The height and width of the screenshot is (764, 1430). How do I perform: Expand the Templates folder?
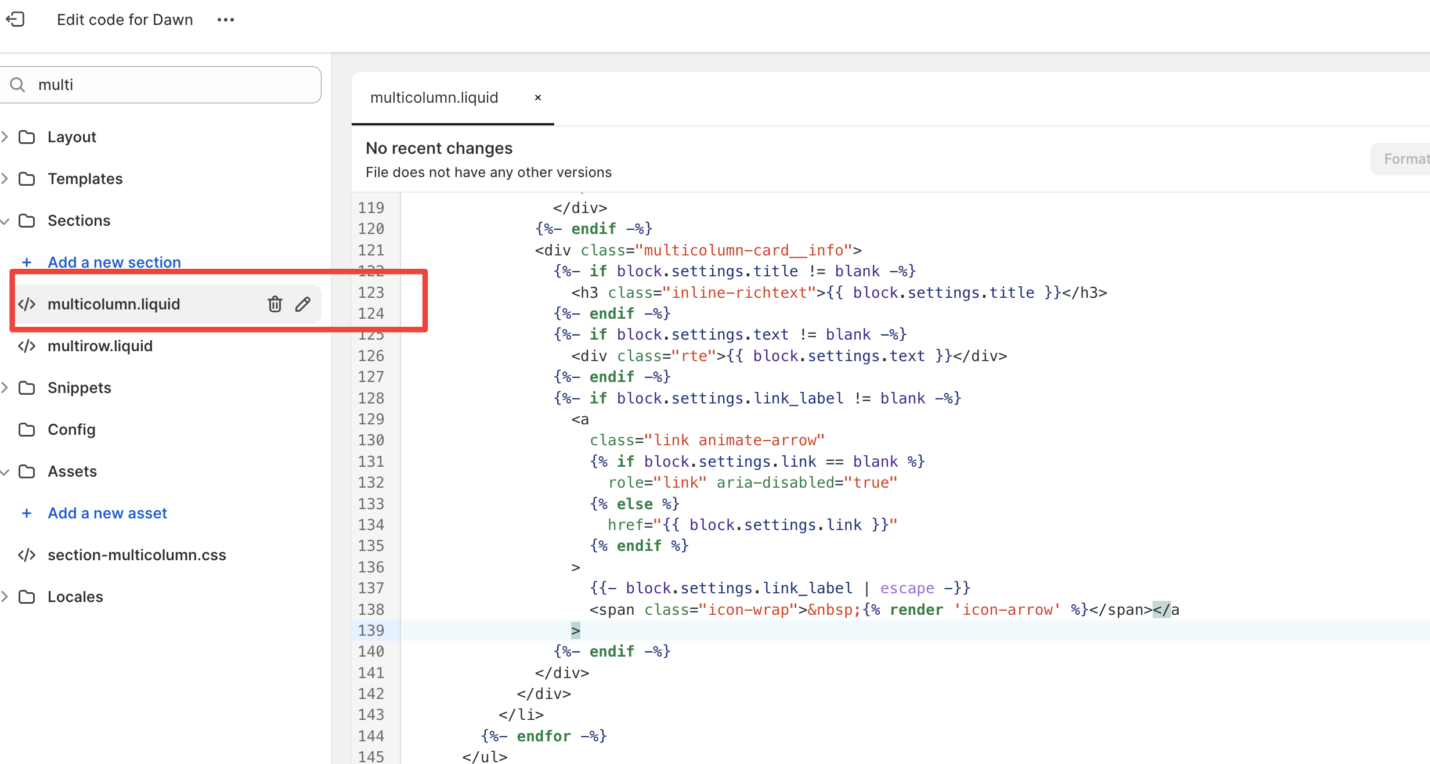pyautogui.click(x=5, y=179)
